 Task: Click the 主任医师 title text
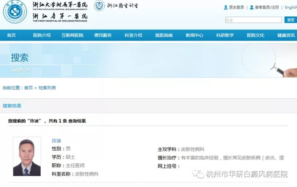[x=75, y=166]
